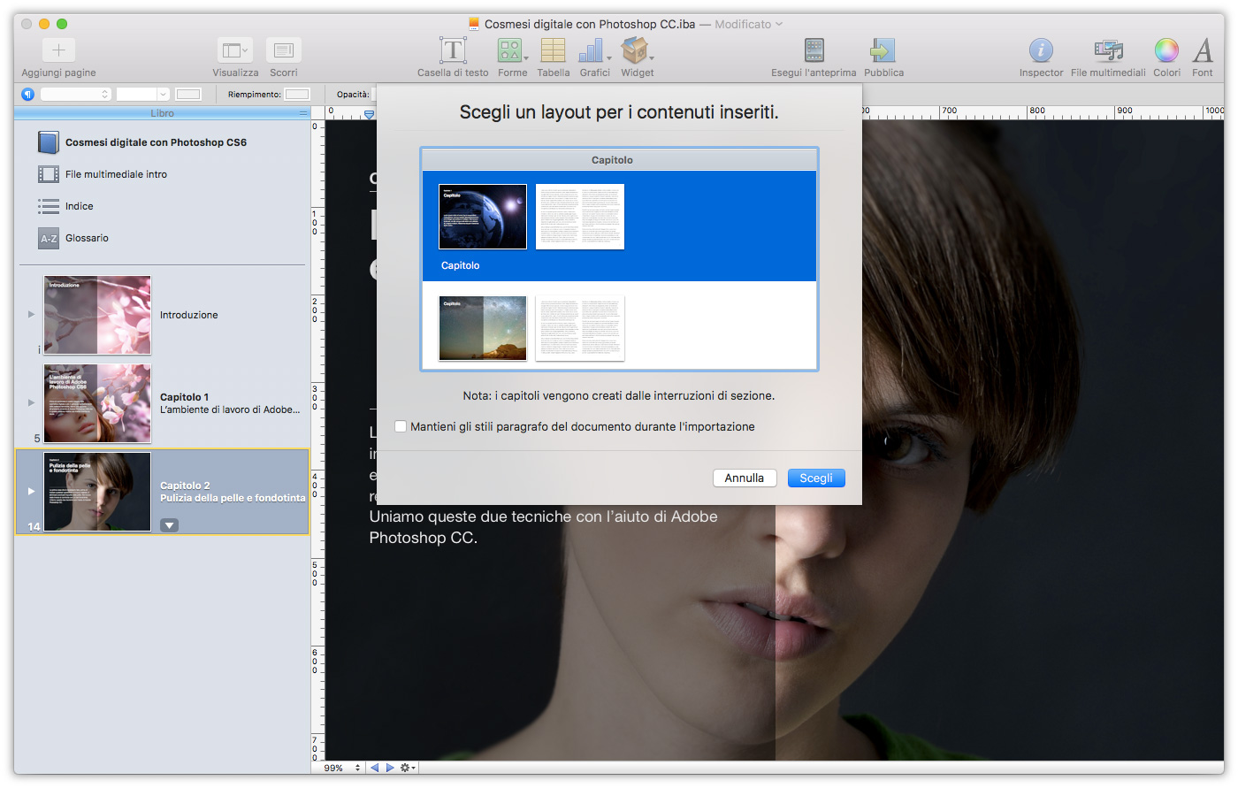
Task: Enable Mantieni gli stili paragrafo checkbox
Action: click(x=401, y=426)
